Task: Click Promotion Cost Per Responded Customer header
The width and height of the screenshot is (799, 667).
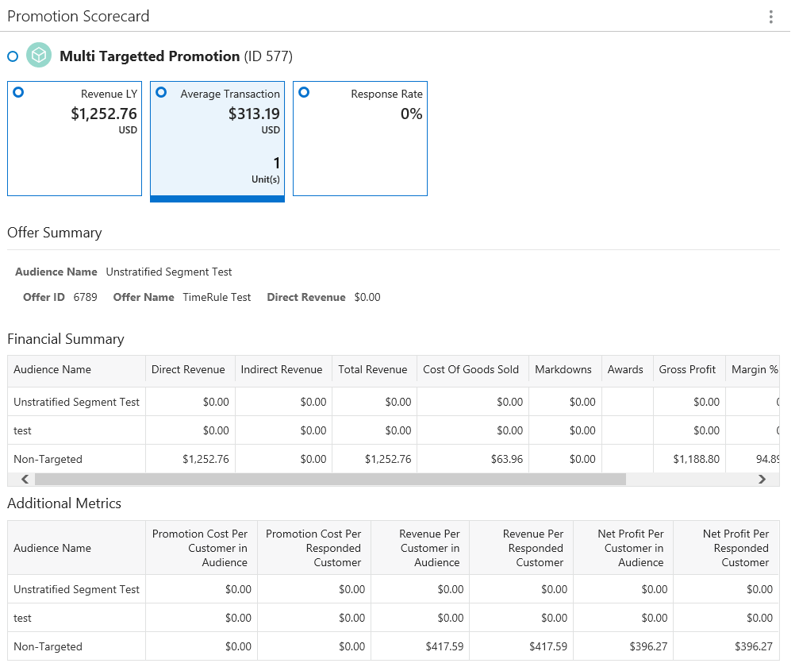Action: coord(314,548)
